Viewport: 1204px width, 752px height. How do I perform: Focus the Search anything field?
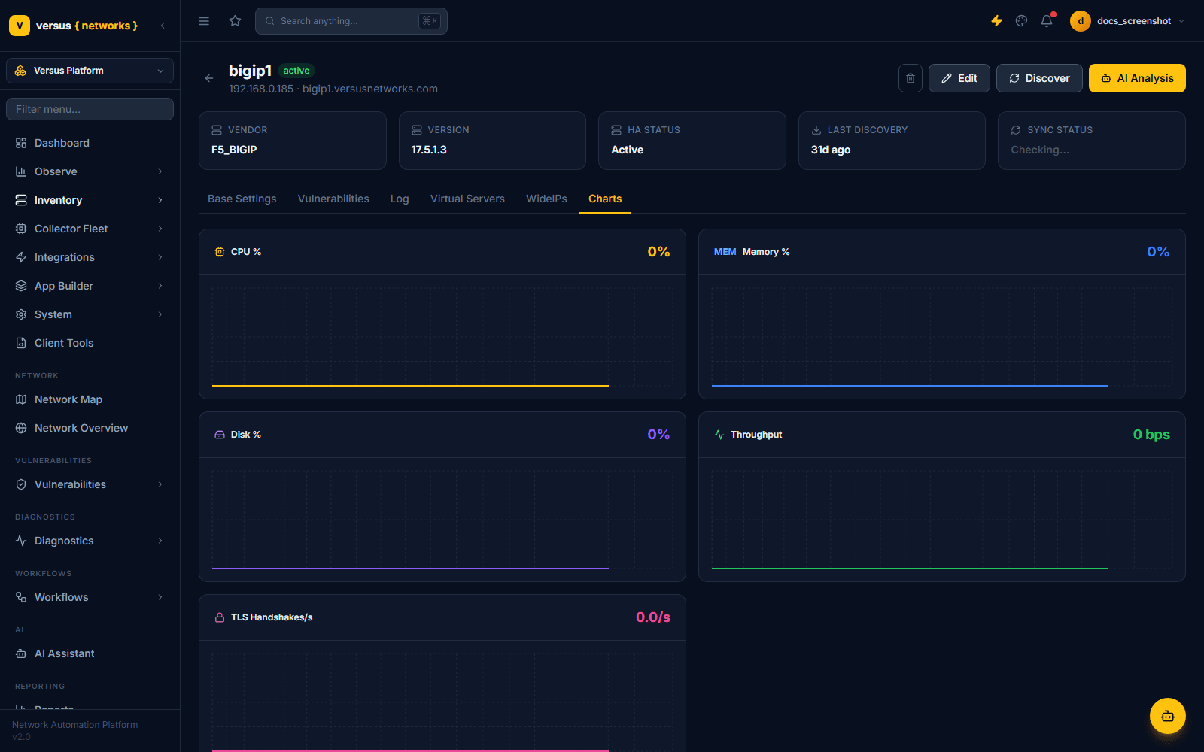[x=351, y=21]
